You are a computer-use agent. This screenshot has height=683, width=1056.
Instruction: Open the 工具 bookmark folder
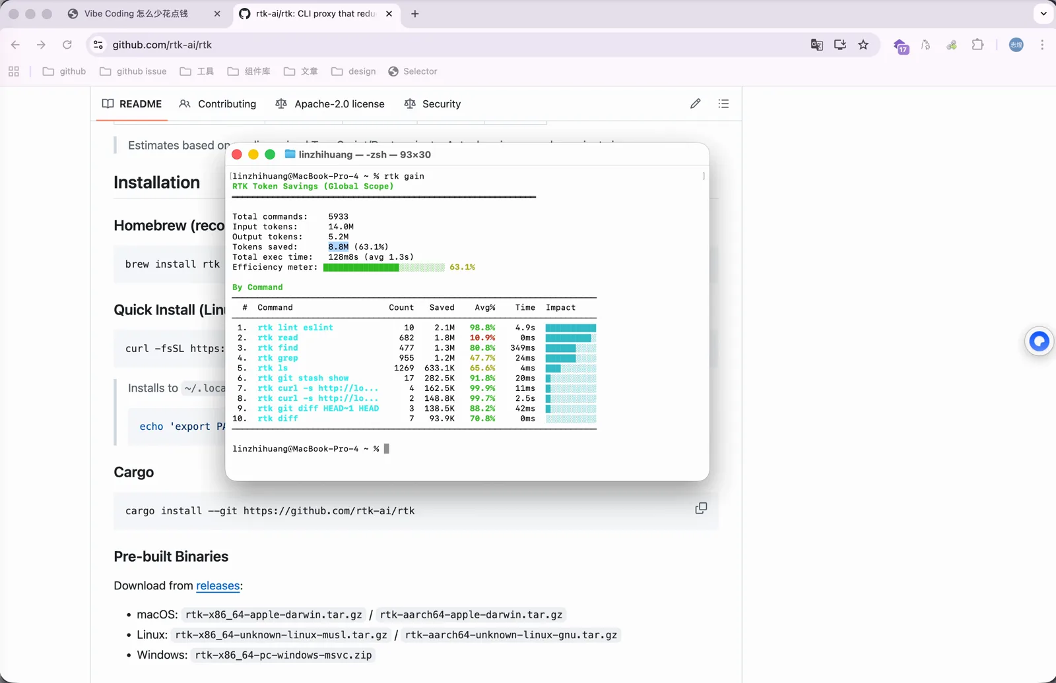tap(197, 71)
